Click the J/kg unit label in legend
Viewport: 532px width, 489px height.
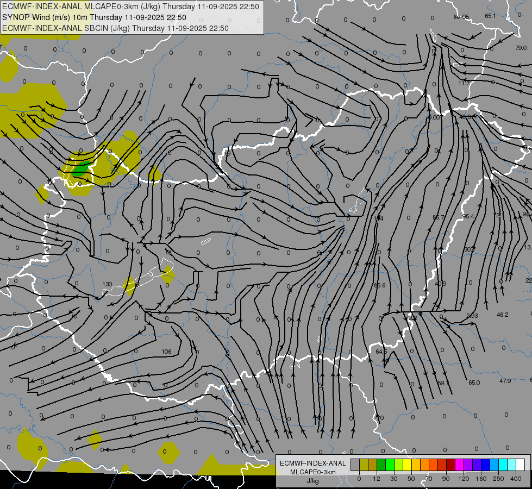tap(312, 481)
